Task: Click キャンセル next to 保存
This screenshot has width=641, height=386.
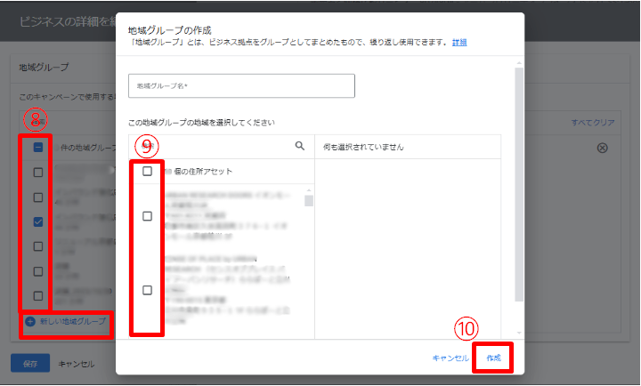Action: (77, 363)
